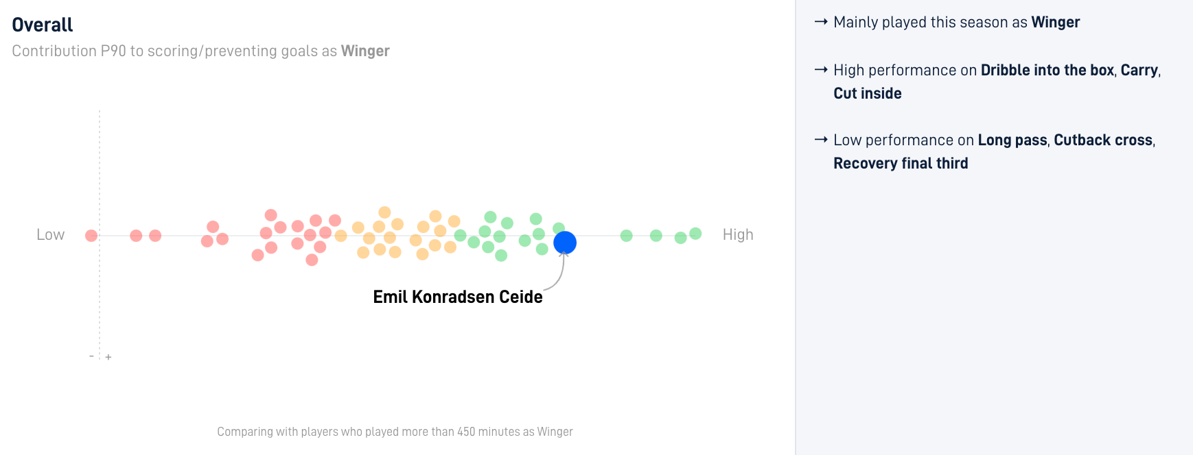The width and height of the screenshot is (1193, 455).
Task: Click the Recovery final third skill text
Action: (x=901, y=163)
